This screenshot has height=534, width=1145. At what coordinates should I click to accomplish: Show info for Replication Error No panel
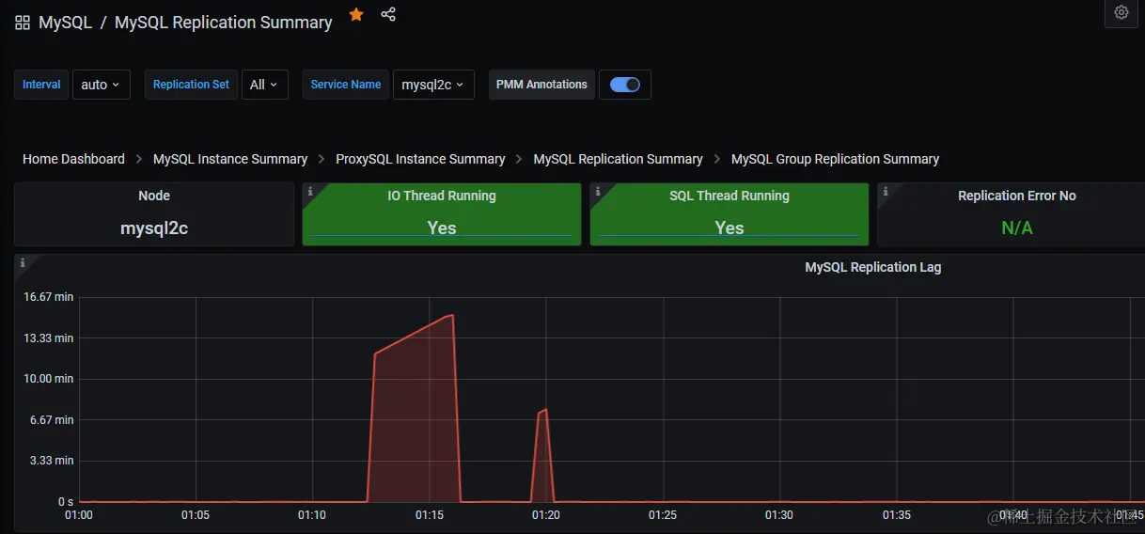point(886,191)
